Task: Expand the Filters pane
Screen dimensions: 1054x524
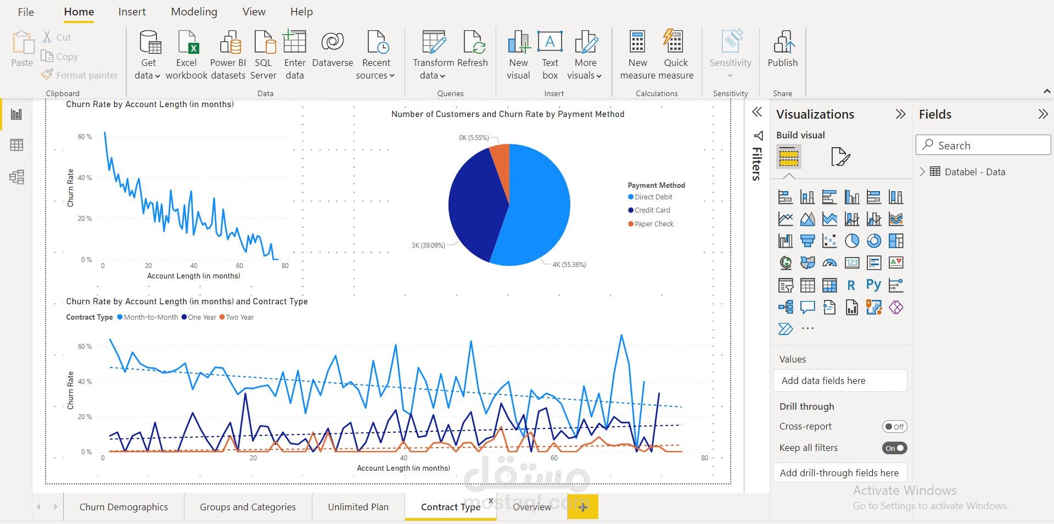Action: [757, 112]
